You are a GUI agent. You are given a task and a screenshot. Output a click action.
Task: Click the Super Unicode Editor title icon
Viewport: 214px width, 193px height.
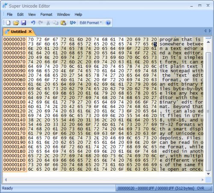[5, 6]
